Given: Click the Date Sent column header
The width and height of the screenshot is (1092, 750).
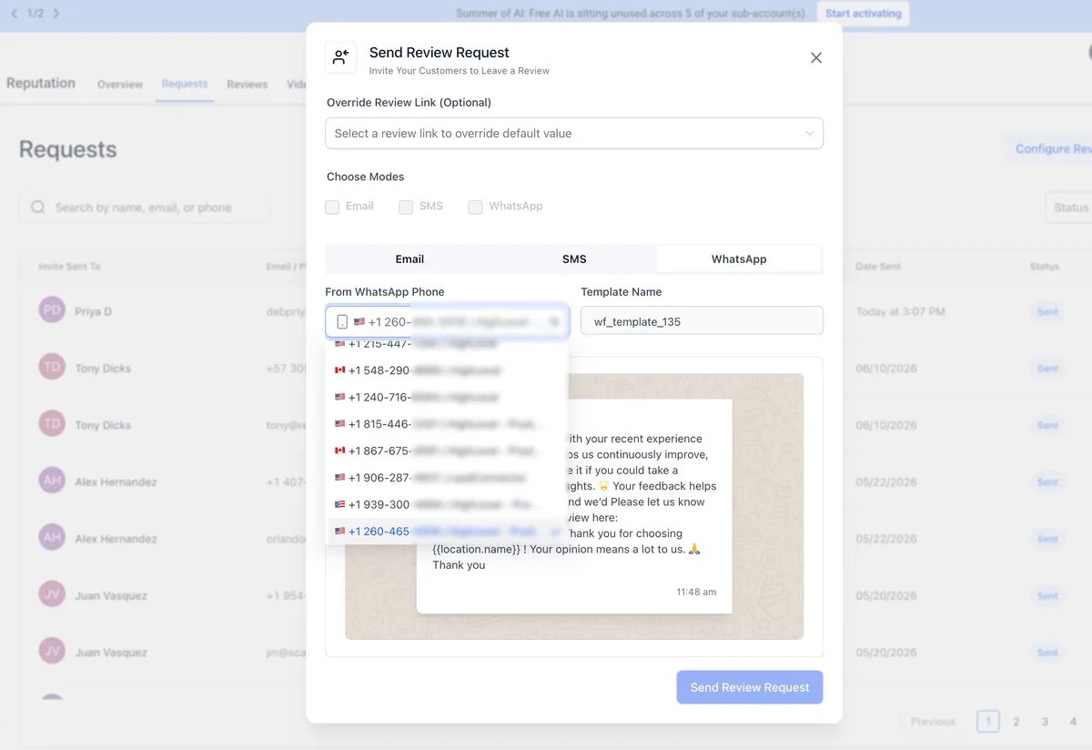Looking at the screenshot, I should pyautogui.click(x=878, y=267).
